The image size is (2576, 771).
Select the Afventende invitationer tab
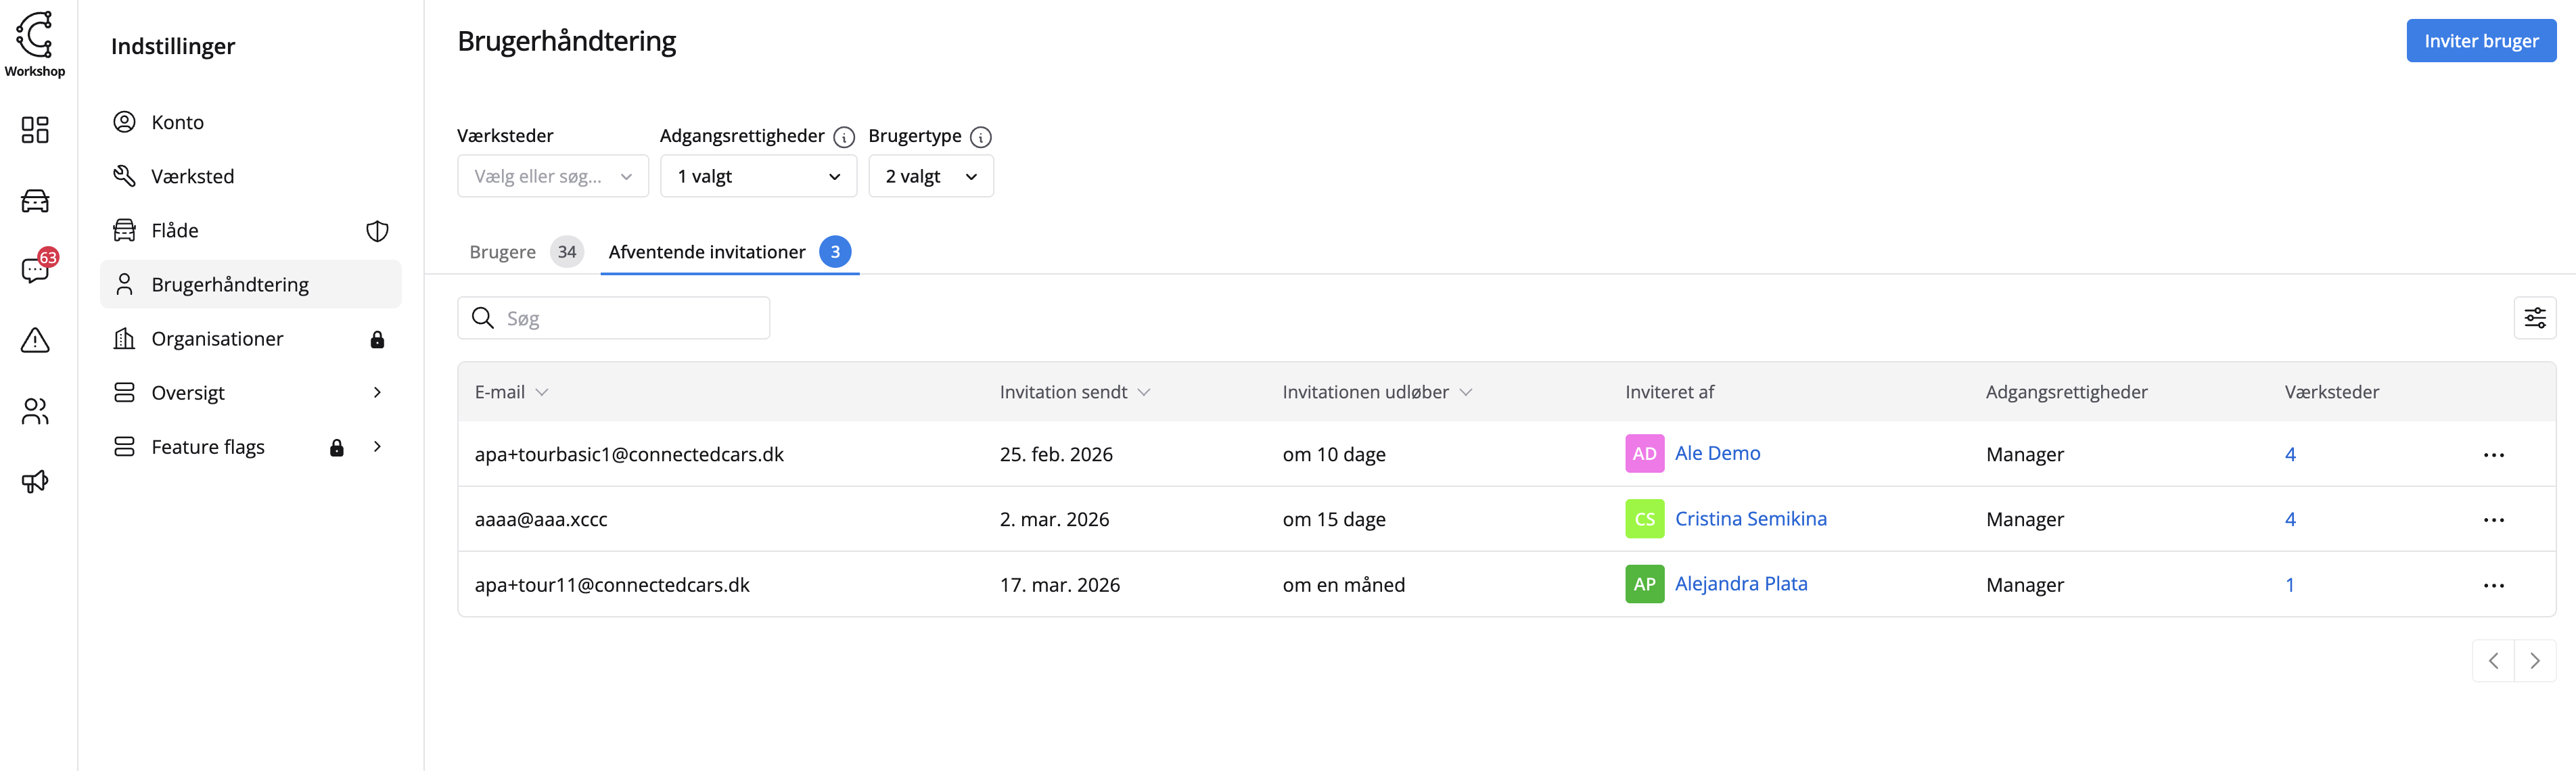pos(707,252)
